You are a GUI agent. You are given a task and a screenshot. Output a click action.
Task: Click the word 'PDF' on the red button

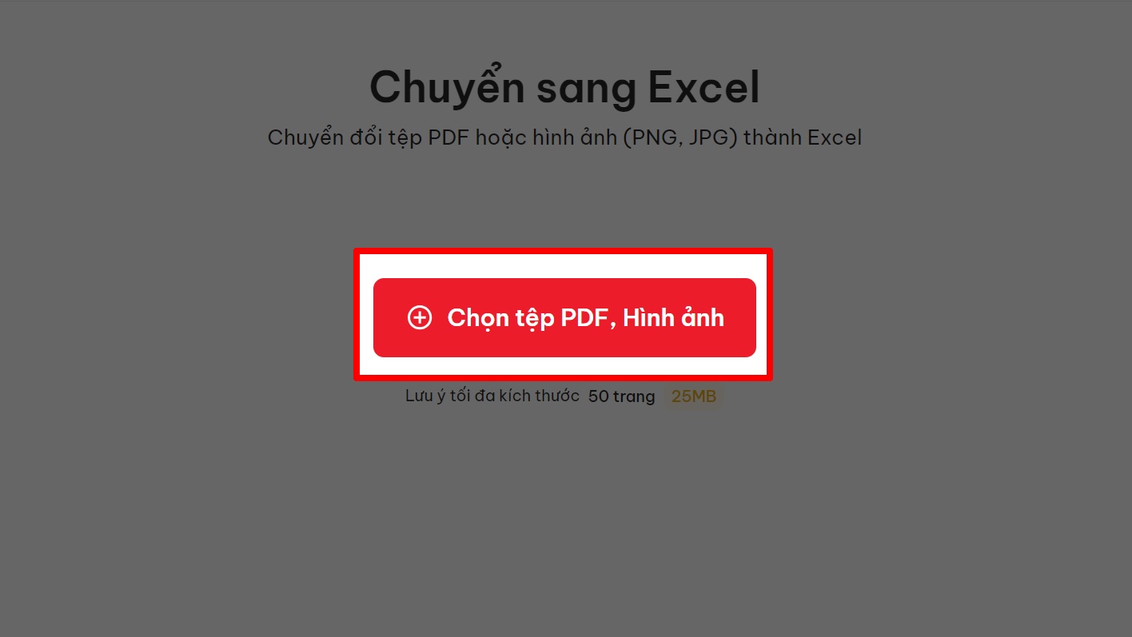[x=588, y=317]
